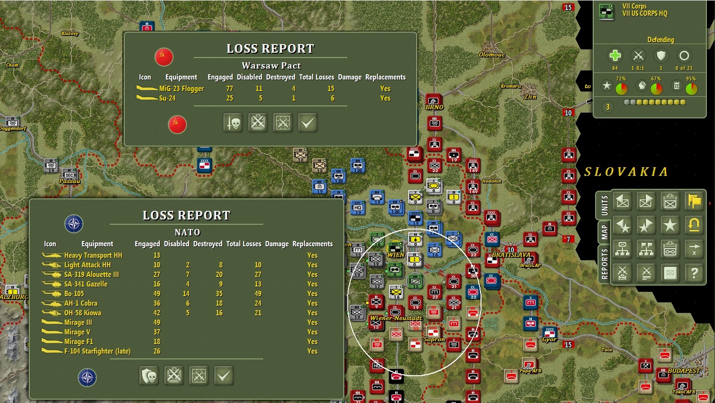Viewport: 715px width, 403px height.
Task: Click the lower NATO emblem in NATO loss report
Action: tap(87, 378)
